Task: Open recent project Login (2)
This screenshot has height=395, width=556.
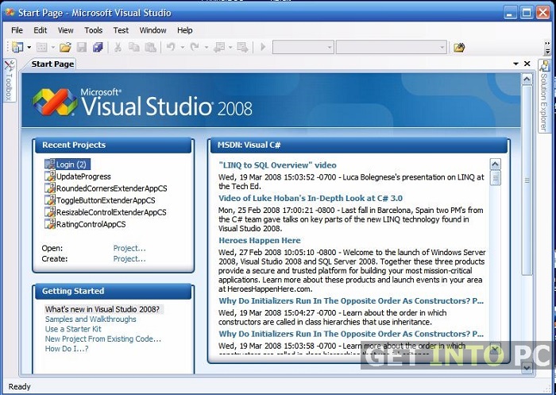Action: (x=71, y=165)
